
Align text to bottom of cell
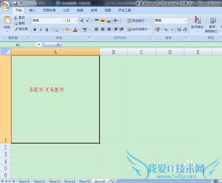pyautogui.click(x=109, y=21)
